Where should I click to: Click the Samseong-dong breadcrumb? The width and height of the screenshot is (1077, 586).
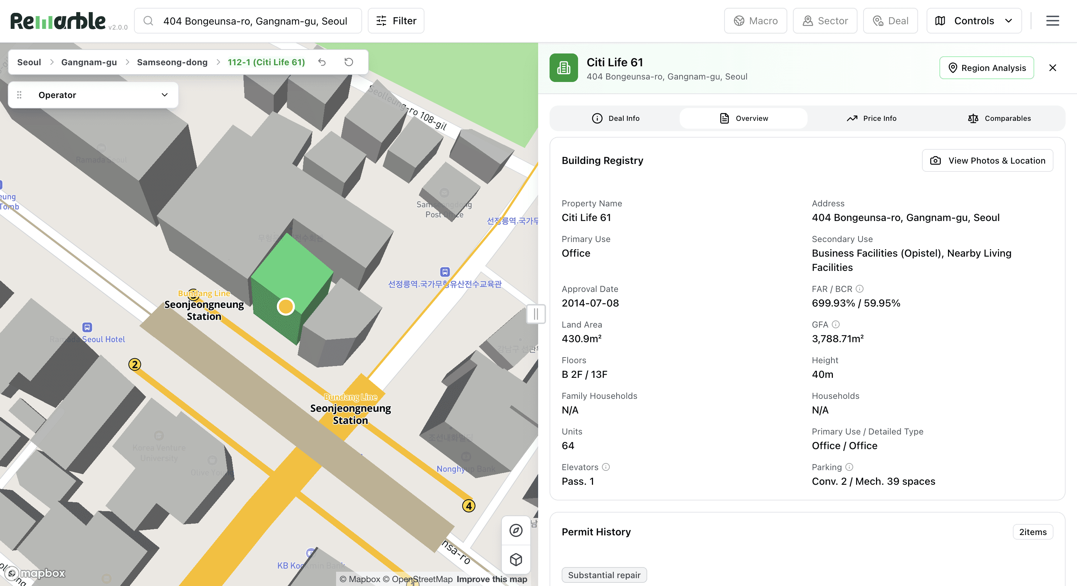172,62
